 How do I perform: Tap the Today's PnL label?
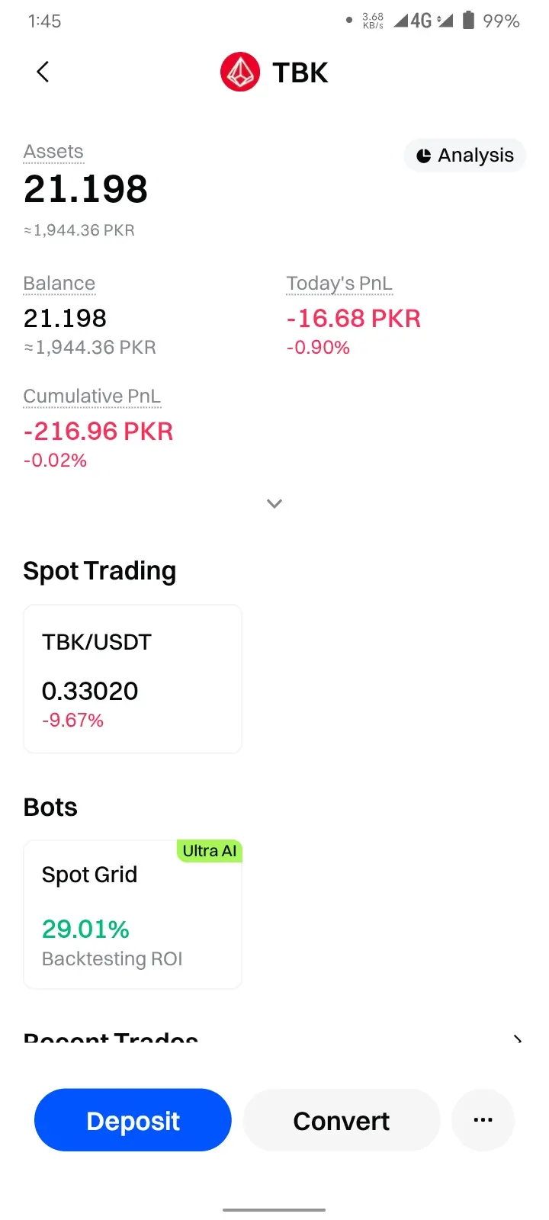339,284
